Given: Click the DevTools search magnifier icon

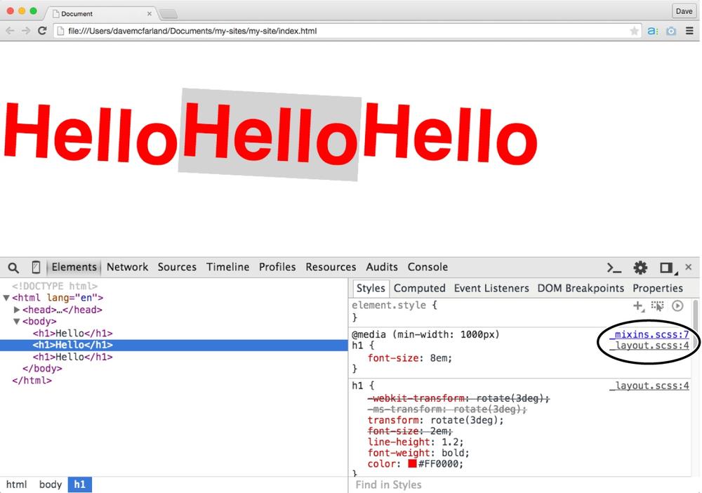Looking at the screenshot, I should [13, 268].
